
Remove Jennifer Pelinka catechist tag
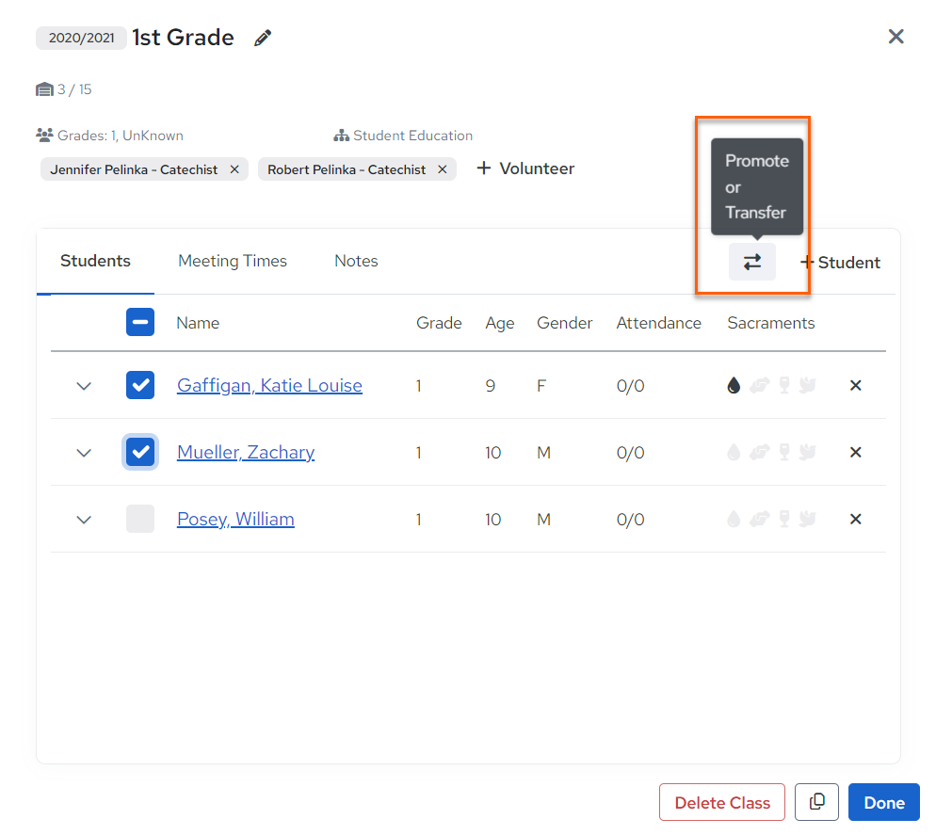click(234, 169)
